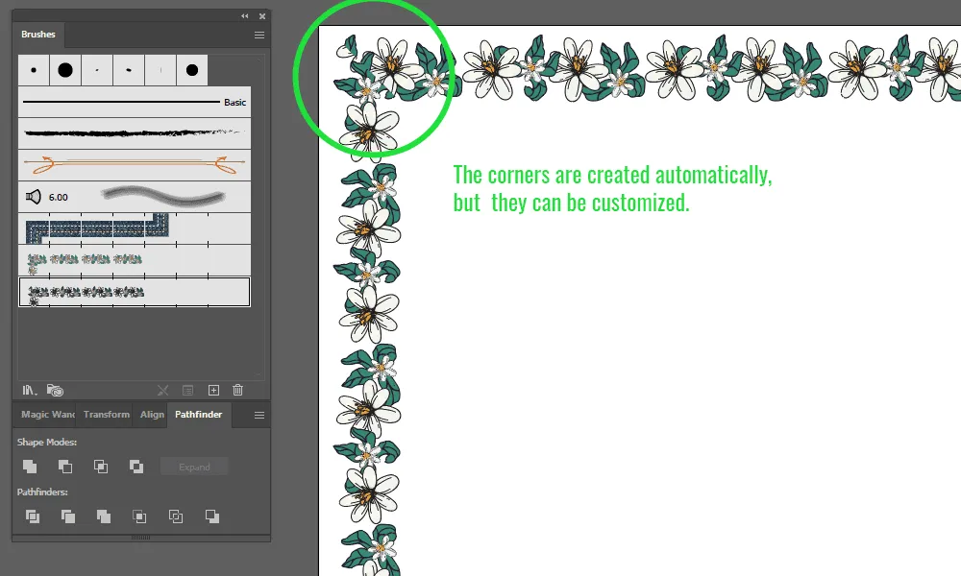Open the Pathfinder panel hamburger menu

pos(259,415)
